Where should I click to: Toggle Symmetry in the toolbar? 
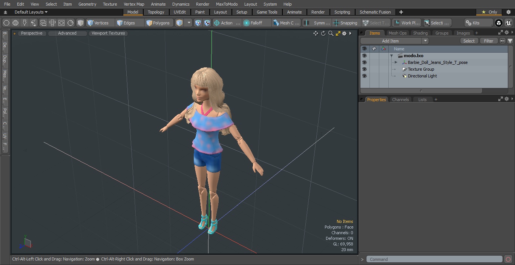coord(318,23)
